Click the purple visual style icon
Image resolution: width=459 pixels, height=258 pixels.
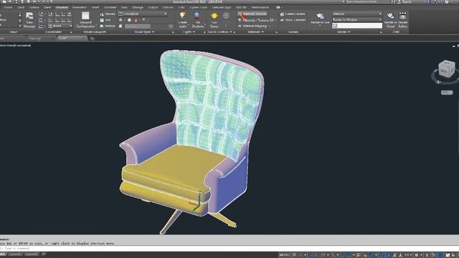(143, 20)
